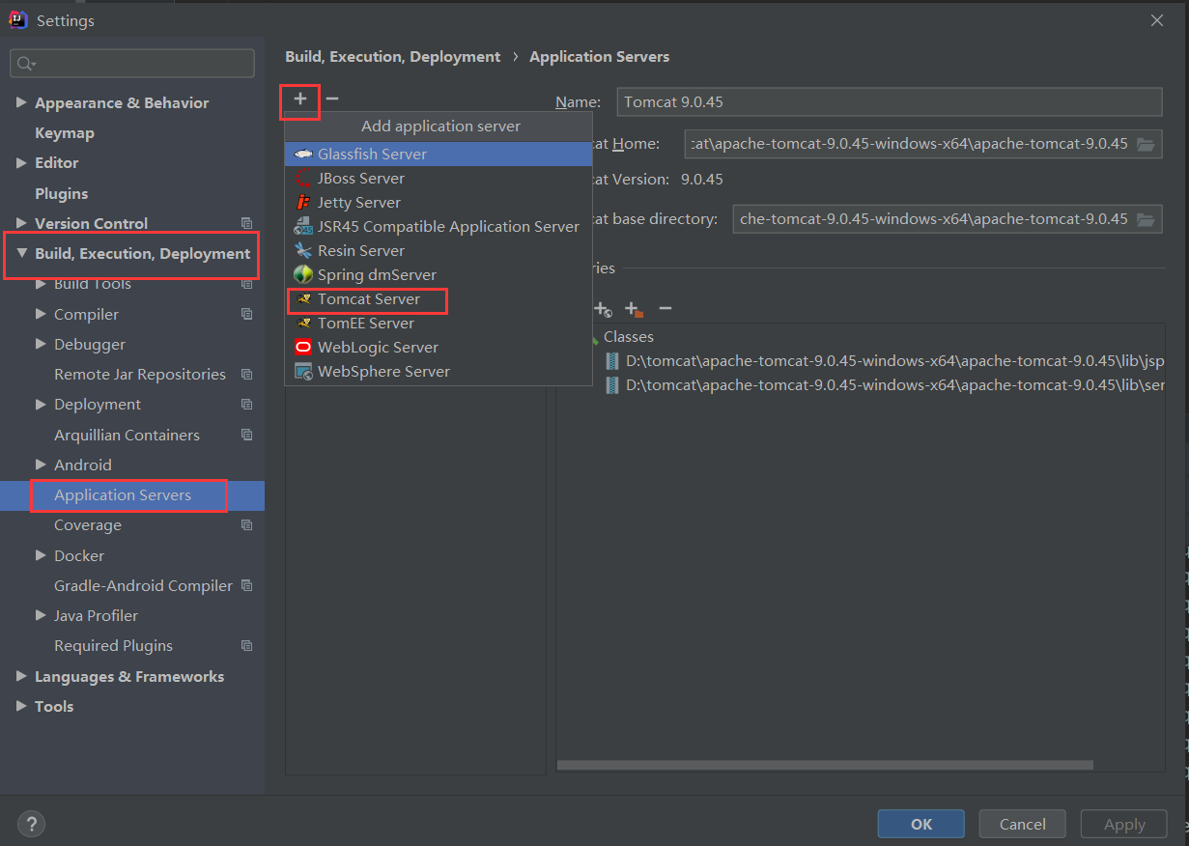Select WebSphere Server menu entry
The height and width of the screenshot is (846, 1189).
coord(439,372)
